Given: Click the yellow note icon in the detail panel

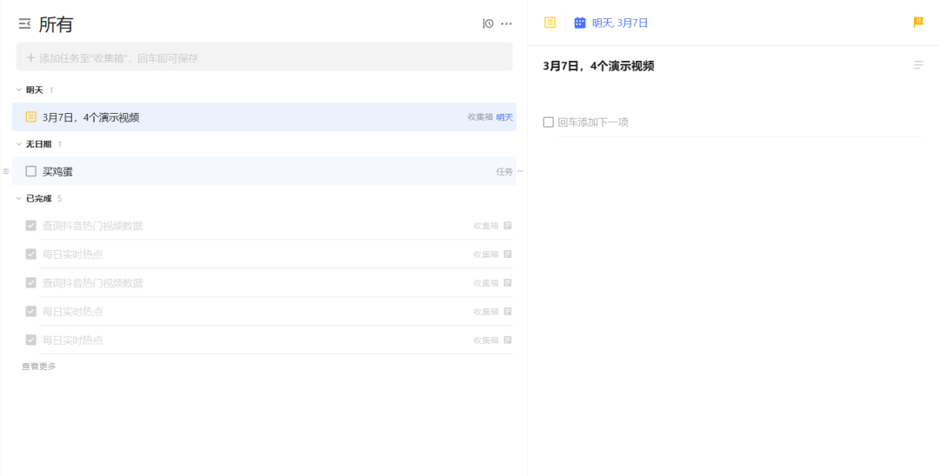Looking at the screenshot, I should point(549,23).
